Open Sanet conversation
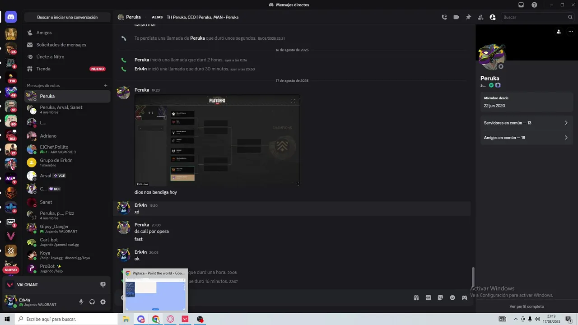This screenshot has height=325, width=578. click(x=67, y=202)
